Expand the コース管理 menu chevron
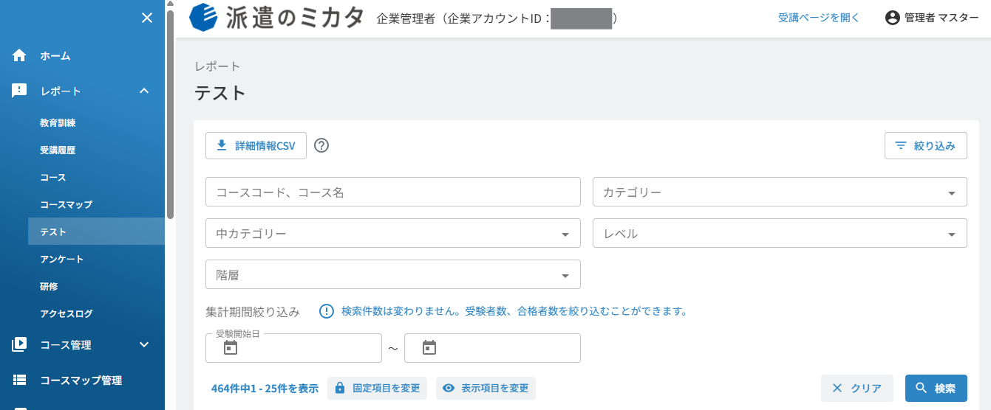 pos(144,344)
